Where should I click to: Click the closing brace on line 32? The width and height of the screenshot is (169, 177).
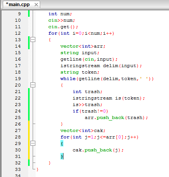coord(50,163)
